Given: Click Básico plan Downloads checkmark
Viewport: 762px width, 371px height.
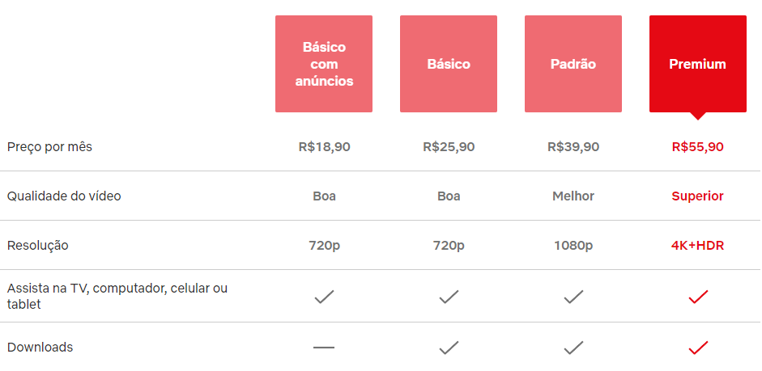Looking at the screenshot, I should 449,348.
